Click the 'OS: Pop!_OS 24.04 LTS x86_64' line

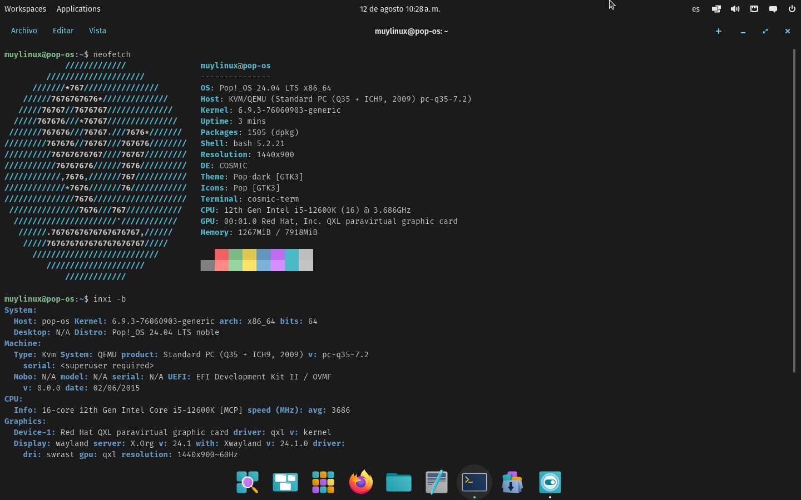coord(266,88)
